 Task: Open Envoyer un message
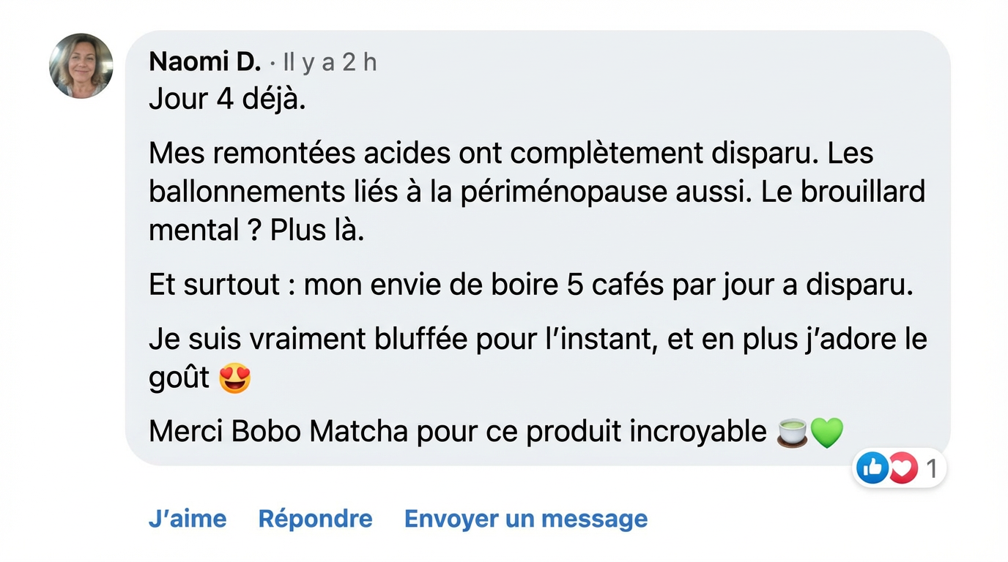[525, 518]
